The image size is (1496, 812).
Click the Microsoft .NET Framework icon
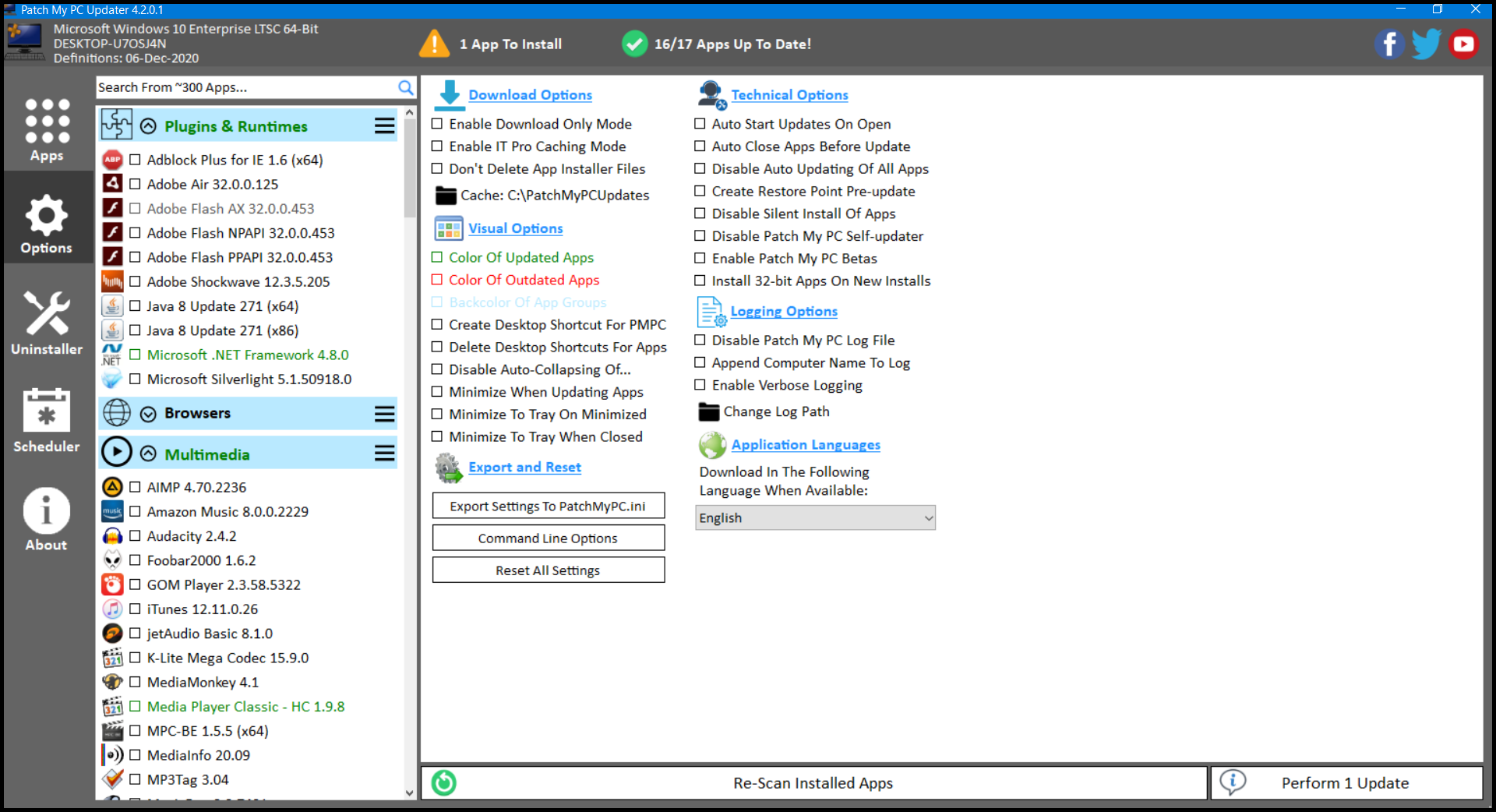112,355
